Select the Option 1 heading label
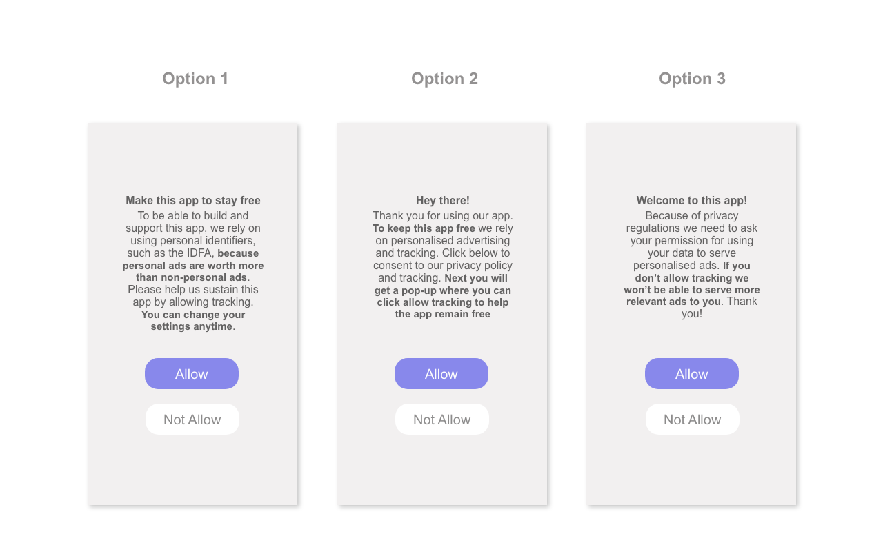Viewport: 883px width, 552px height. (195, 79)
